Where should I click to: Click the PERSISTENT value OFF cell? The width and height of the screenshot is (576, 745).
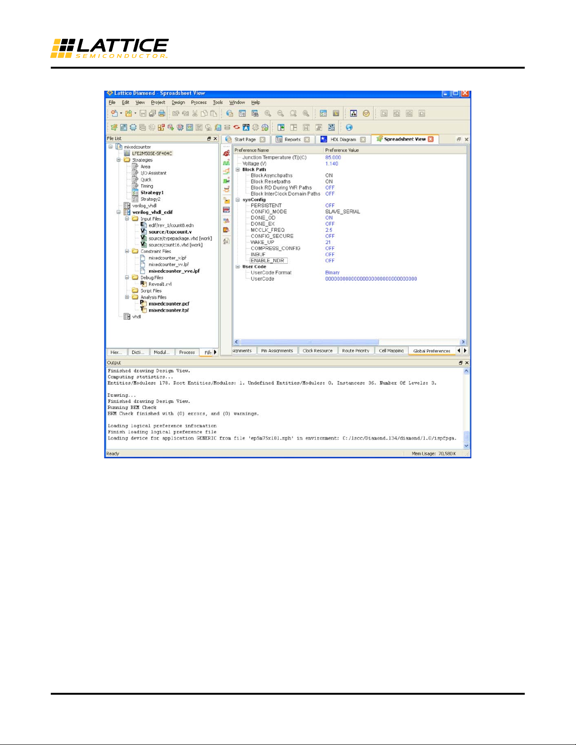coord(330,205)
